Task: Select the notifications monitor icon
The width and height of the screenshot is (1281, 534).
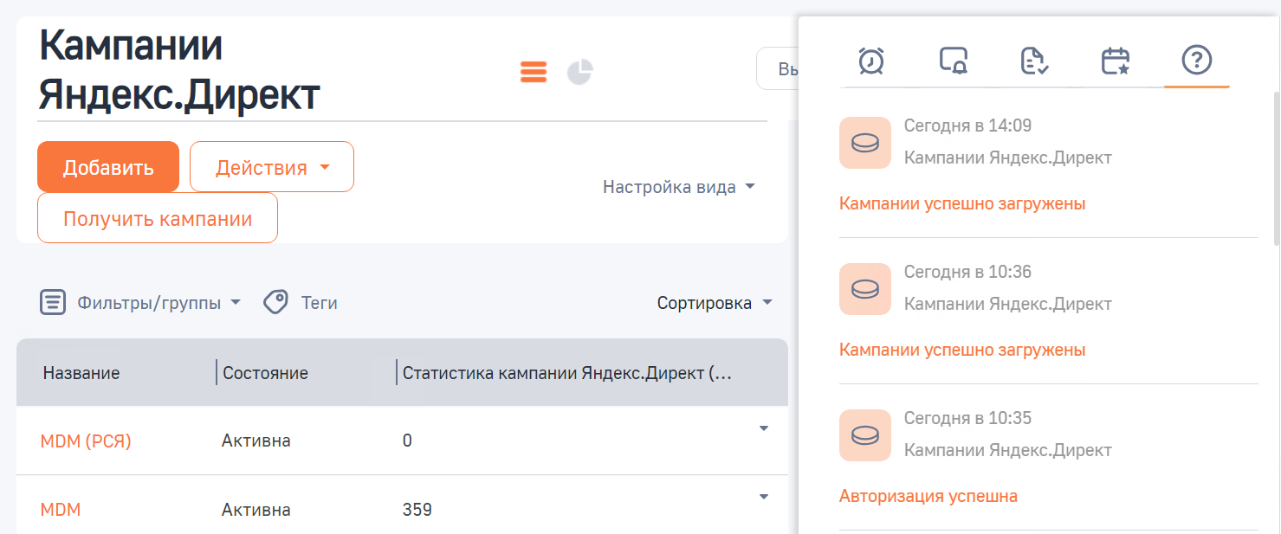Action: (952, 61)
